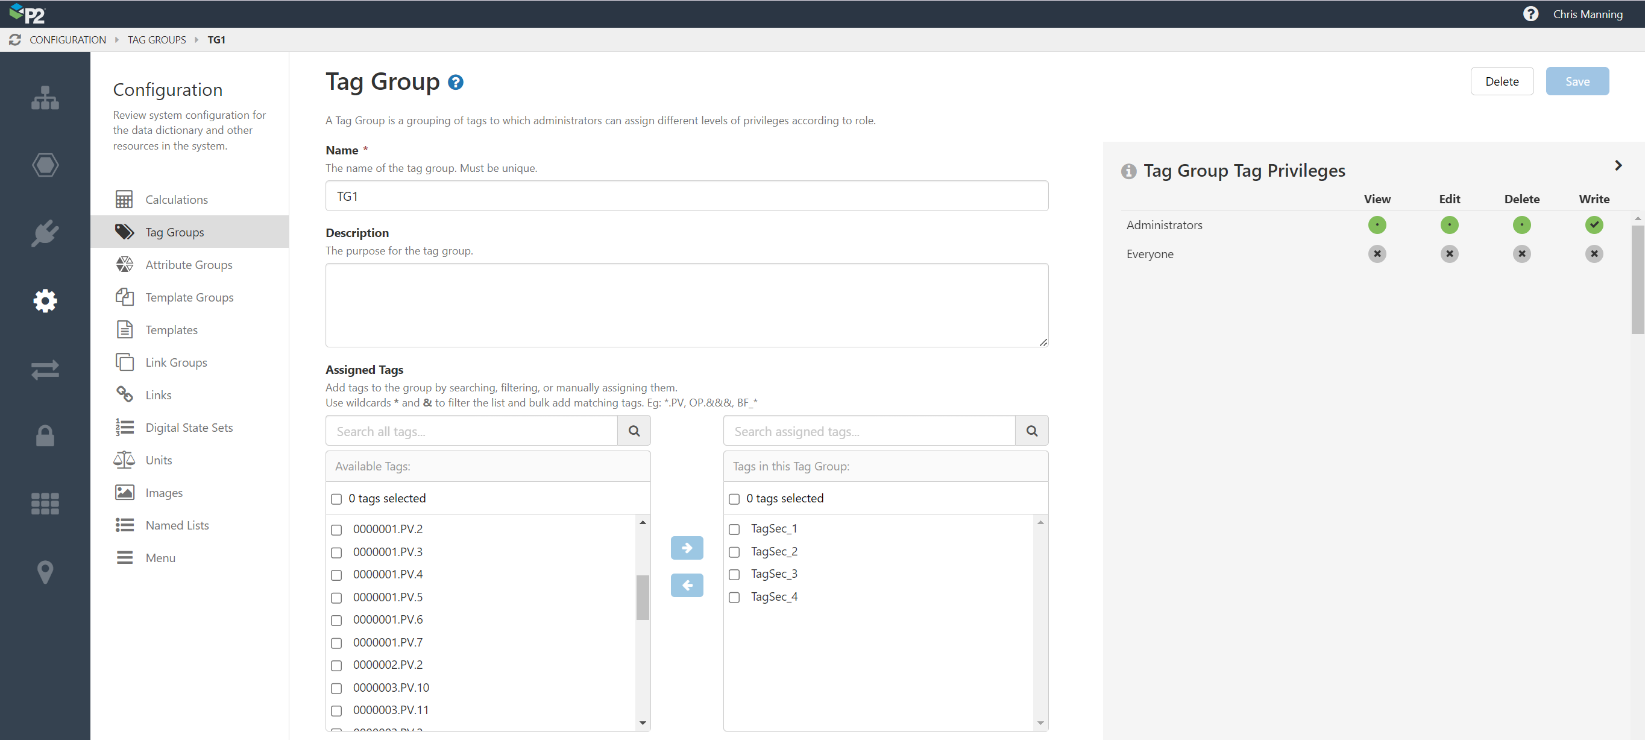Viewport: 1645px width, 740px height.
Task: Open the Digital State Sets page
Action: 189,427
